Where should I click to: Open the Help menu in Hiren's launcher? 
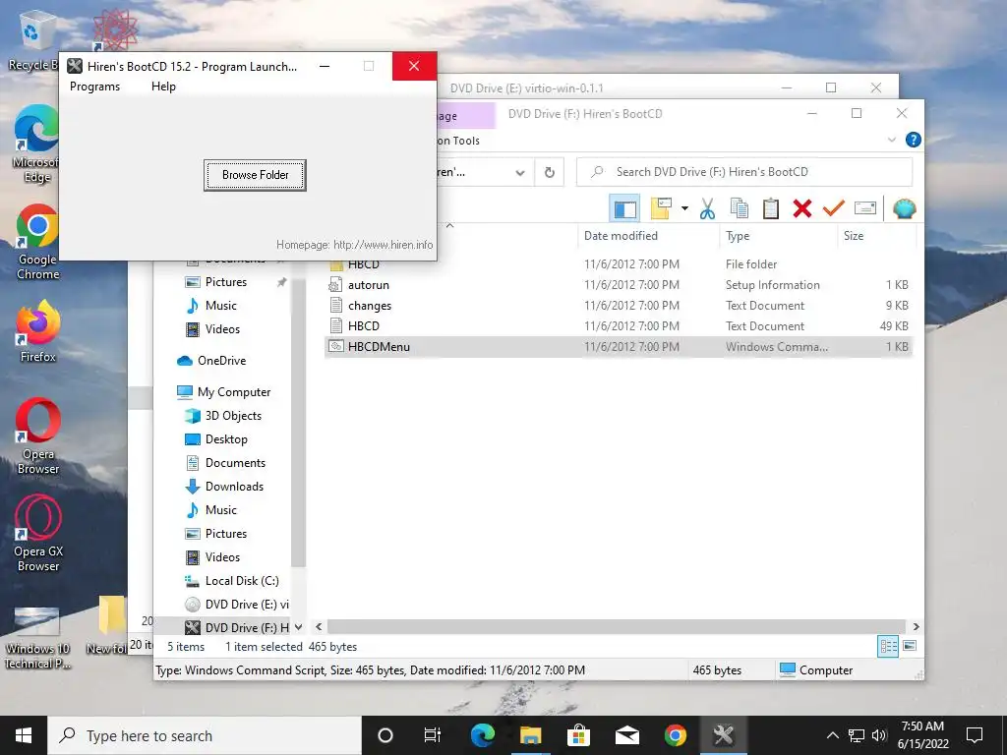[x=163, y=87]
